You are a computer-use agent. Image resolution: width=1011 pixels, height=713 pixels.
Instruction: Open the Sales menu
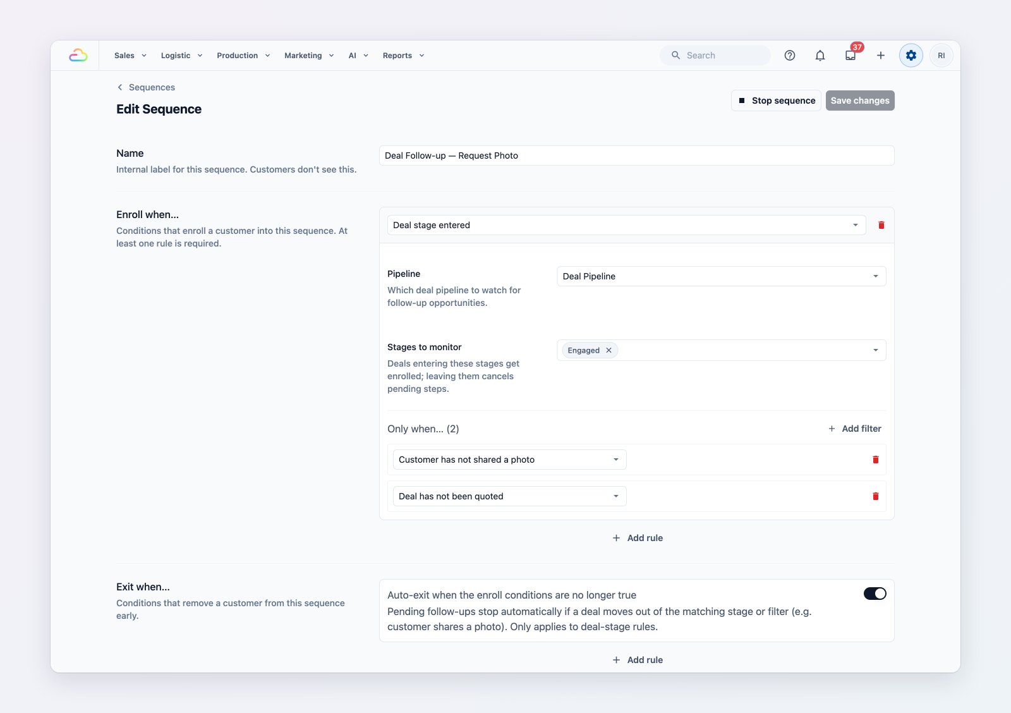[130, 56]
